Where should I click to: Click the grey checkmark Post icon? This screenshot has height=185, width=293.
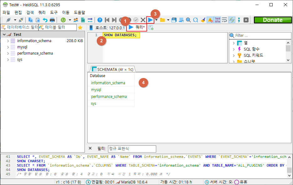click(136, 20)
